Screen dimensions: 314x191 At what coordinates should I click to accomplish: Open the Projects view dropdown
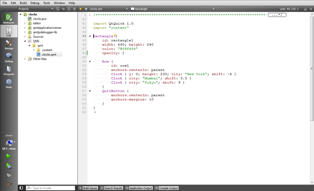36,9
